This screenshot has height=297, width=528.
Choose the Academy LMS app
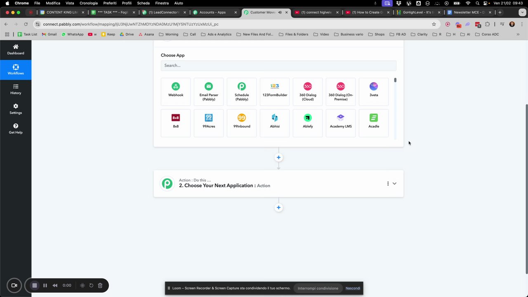[341, 123]
